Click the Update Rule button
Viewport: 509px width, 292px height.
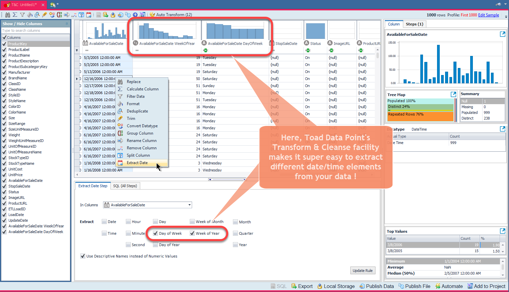point(362,271)
